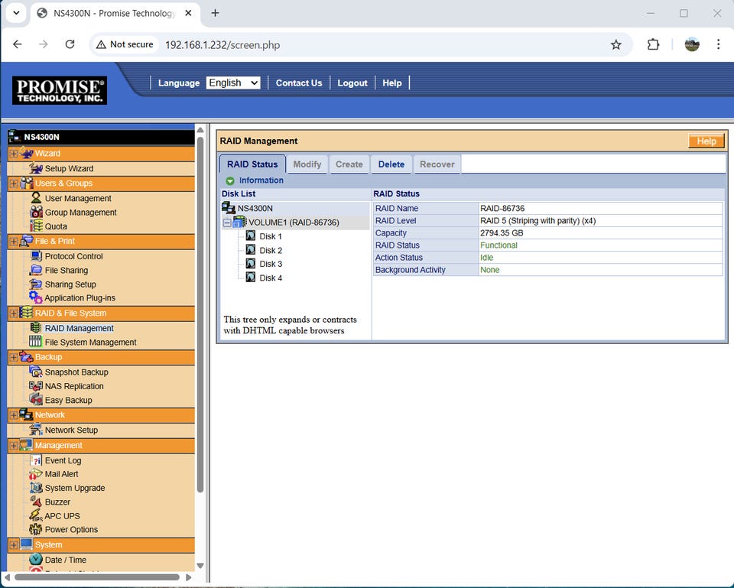734x588 pixels.
Task: Open the Recover tab
Action: click(437, 164)
